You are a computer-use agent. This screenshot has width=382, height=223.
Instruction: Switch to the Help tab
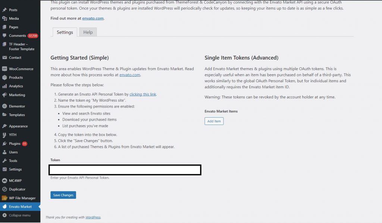pos(88,32)
